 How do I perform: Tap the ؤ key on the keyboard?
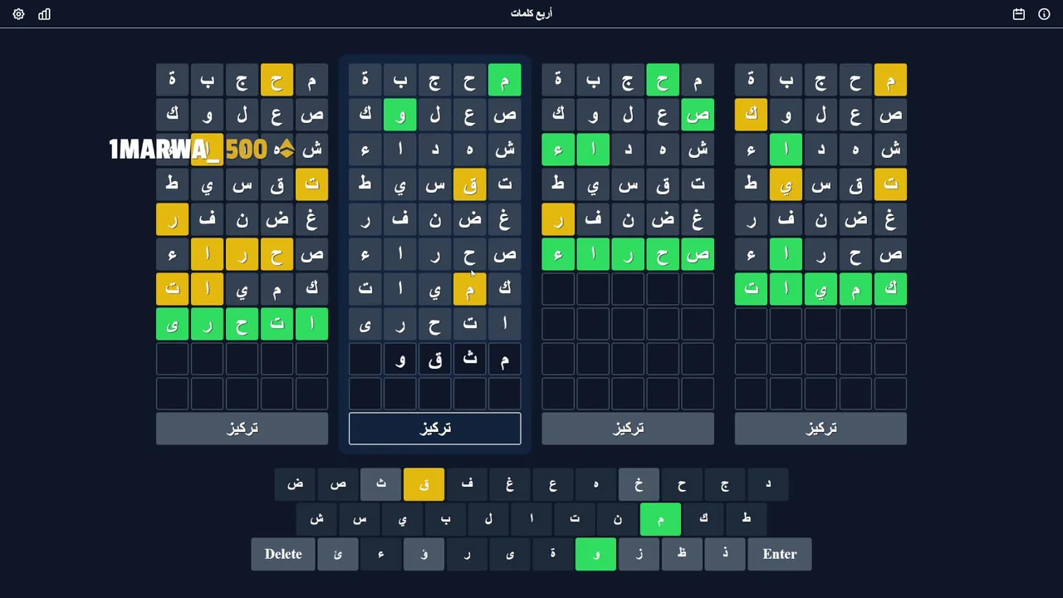pos(424,554)
